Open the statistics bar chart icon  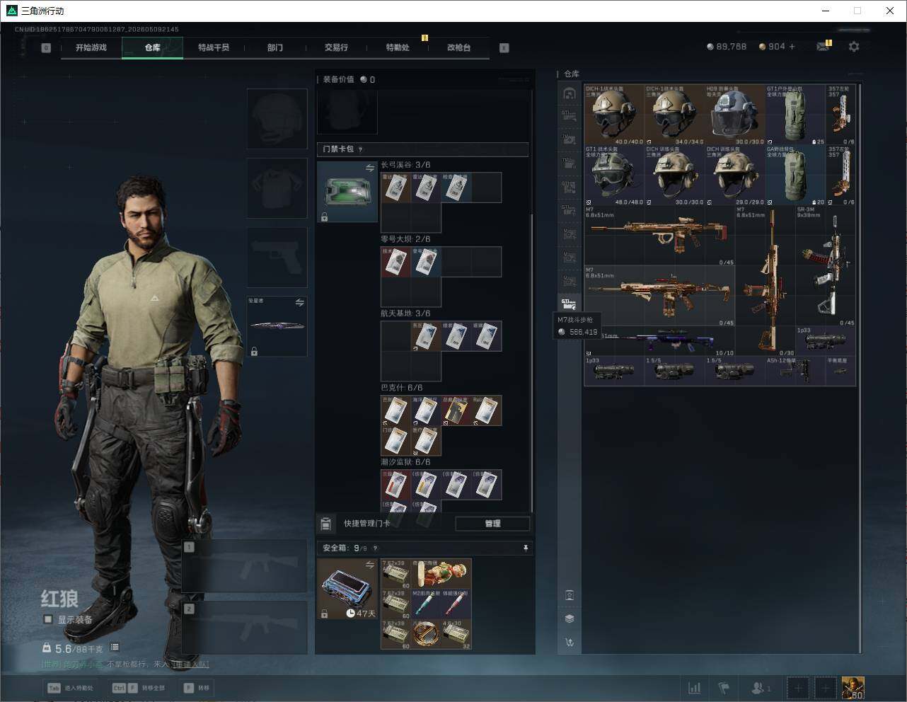pyautogui.click(x=695, y=688)
